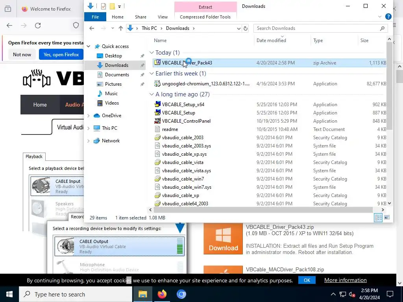Viewport: 403px width, 302px height.
Task: Select Desktop in the navigation pane
Action: 113,56
